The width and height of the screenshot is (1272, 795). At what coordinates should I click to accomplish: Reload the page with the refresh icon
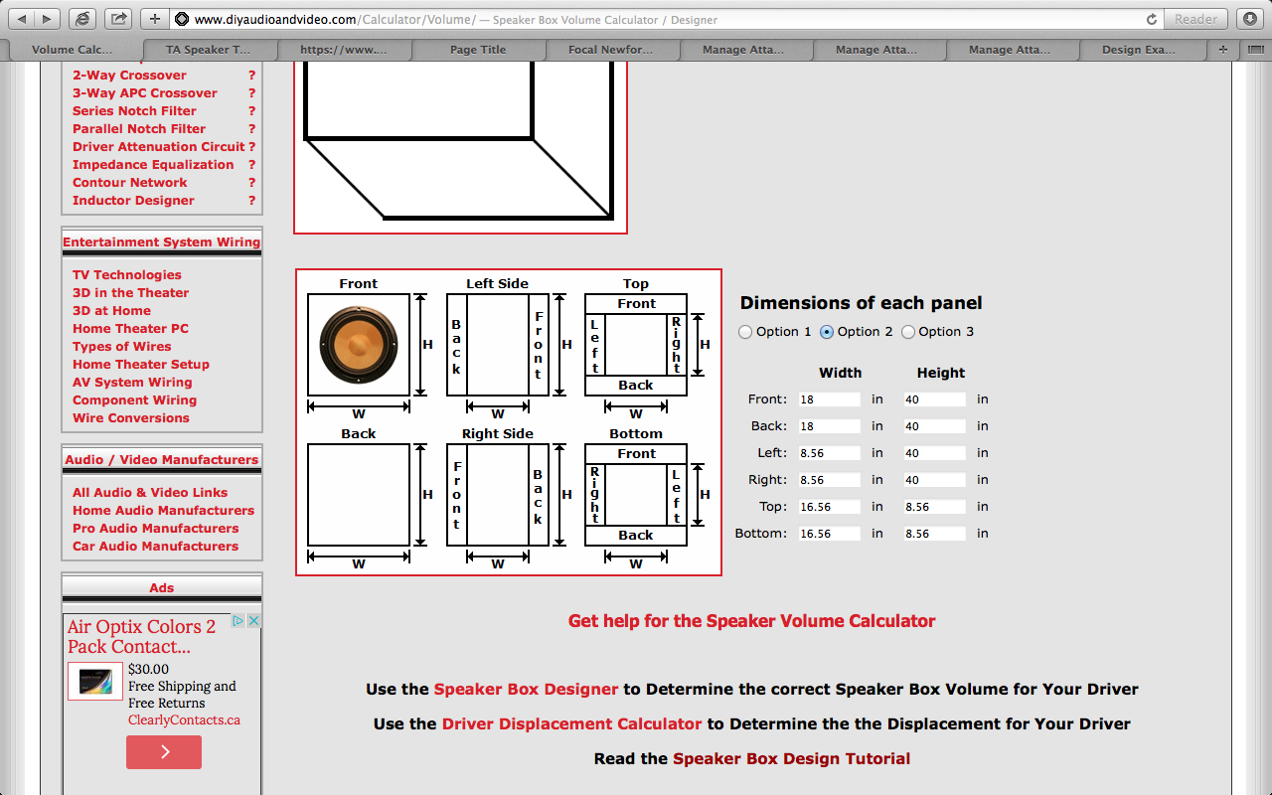pos(1152,19)
